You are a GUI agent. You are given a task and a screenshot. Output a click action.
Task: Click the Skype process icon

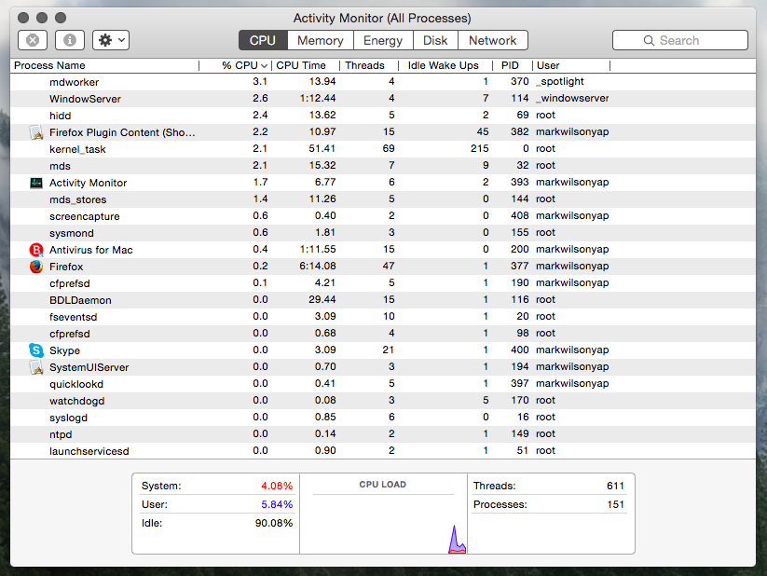[x=36, y=350]
